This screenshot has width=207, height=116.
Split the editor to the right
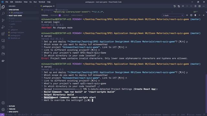pos(200,6)
